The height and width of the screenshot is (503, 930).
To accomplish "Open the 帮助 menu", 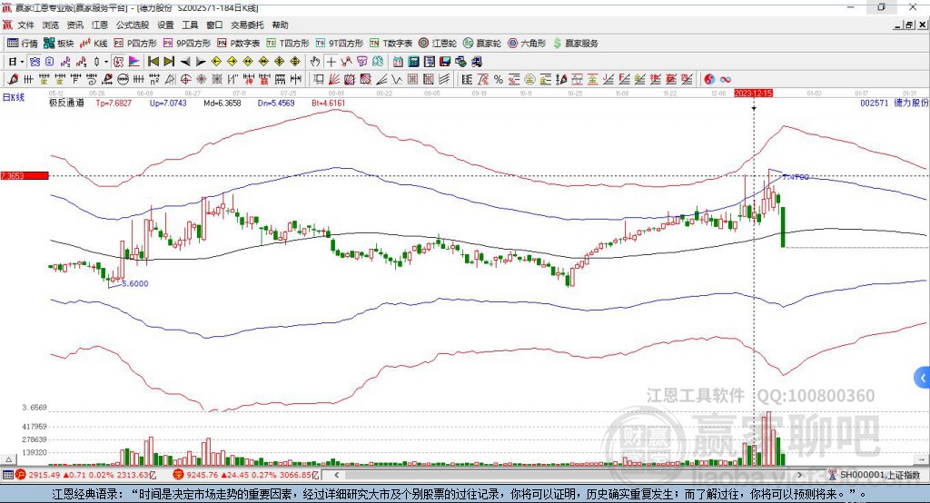I will 280,25.
